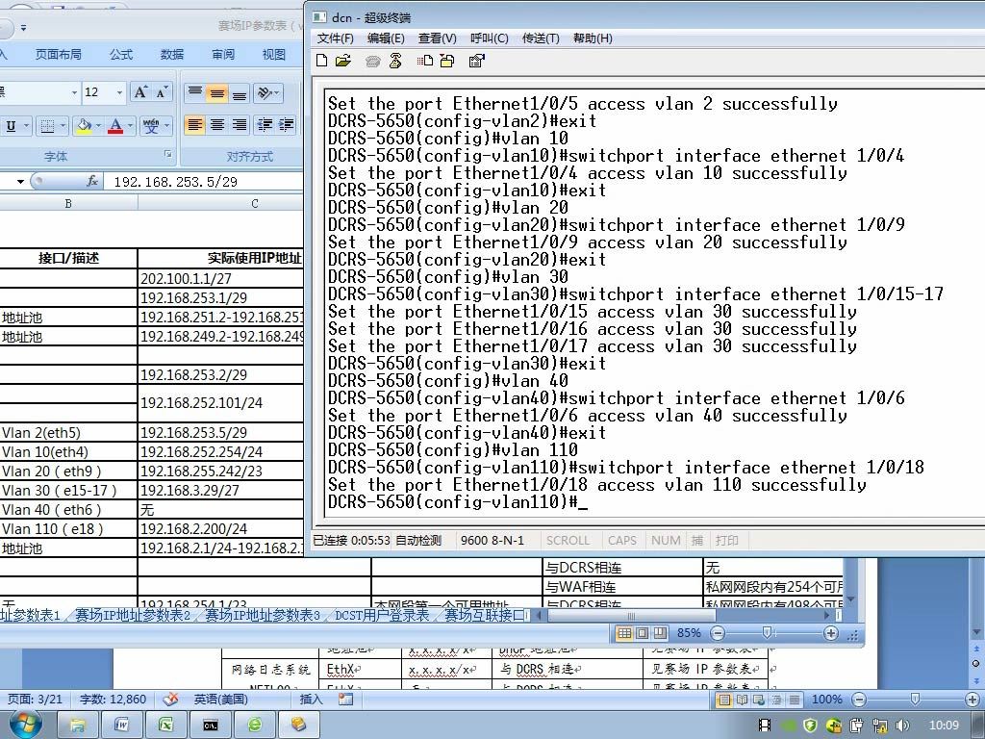Screen dimensions: 985x739
Task: Click the Increase Indent icon in Excel
Action: pos(286,125)
